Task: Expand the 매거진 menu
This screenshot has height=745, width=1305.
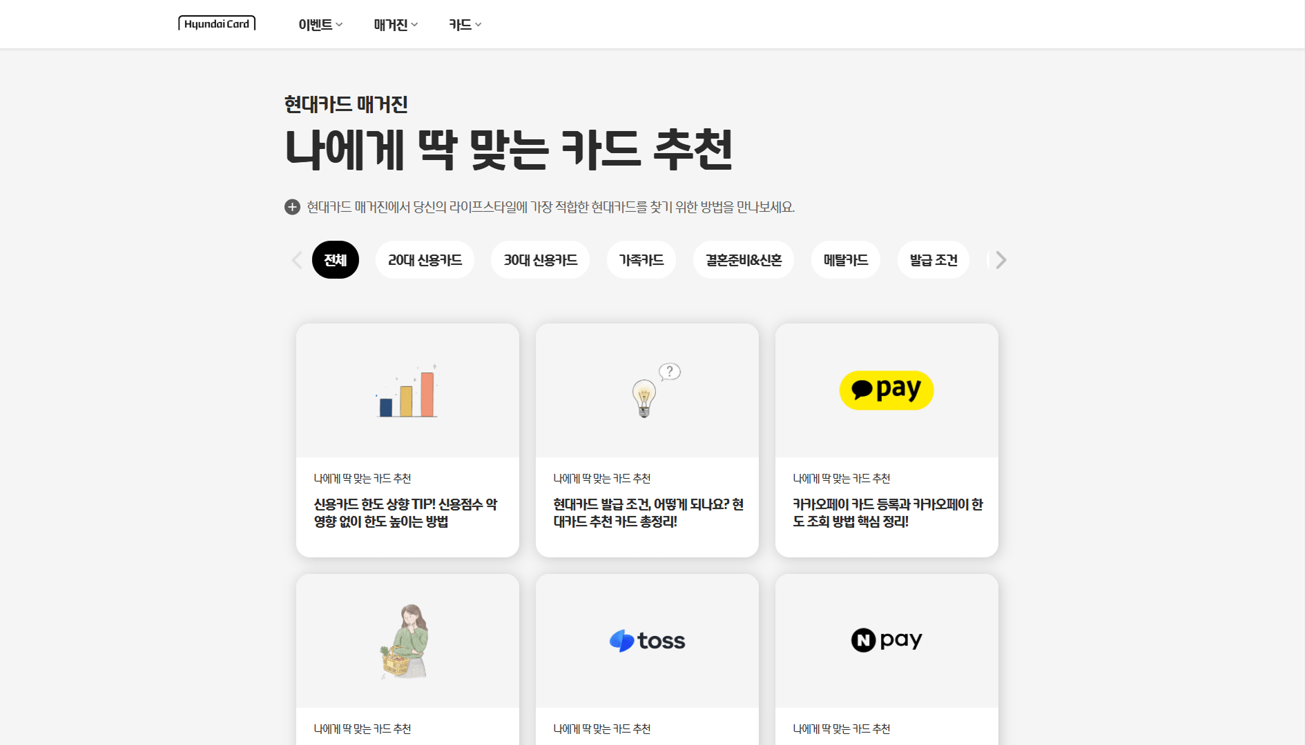Action: pos(396,25)
